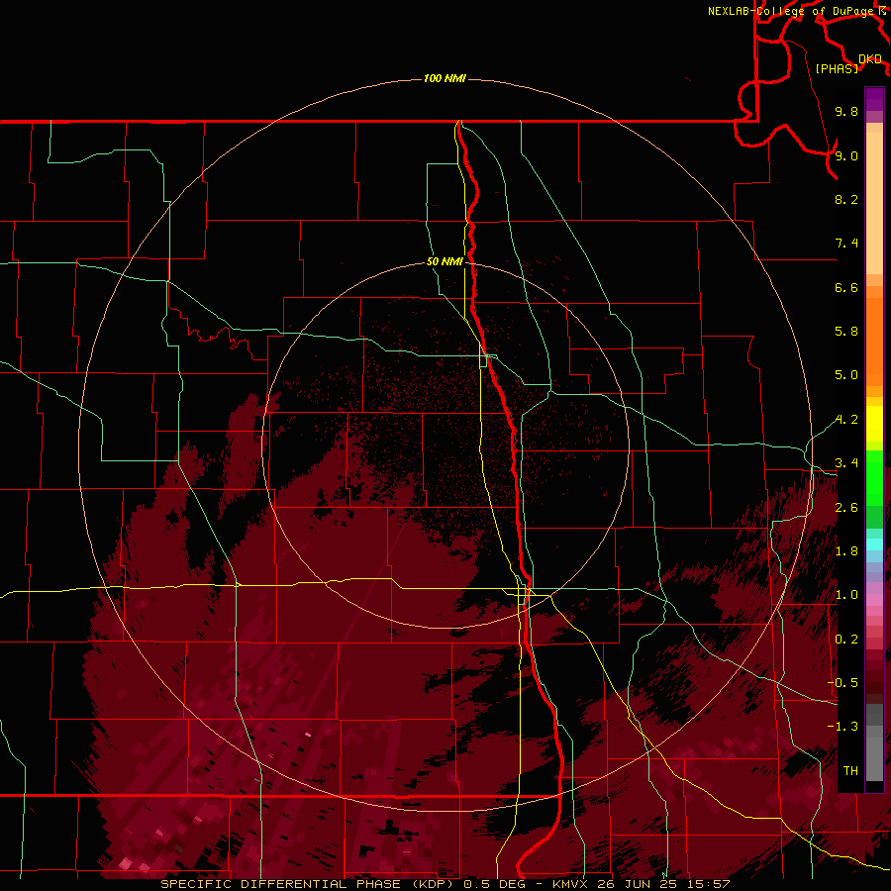Click the NEXLAB-College of DuPage credit text
Viewport: 891px width, 891px height.
coord(792,11)
